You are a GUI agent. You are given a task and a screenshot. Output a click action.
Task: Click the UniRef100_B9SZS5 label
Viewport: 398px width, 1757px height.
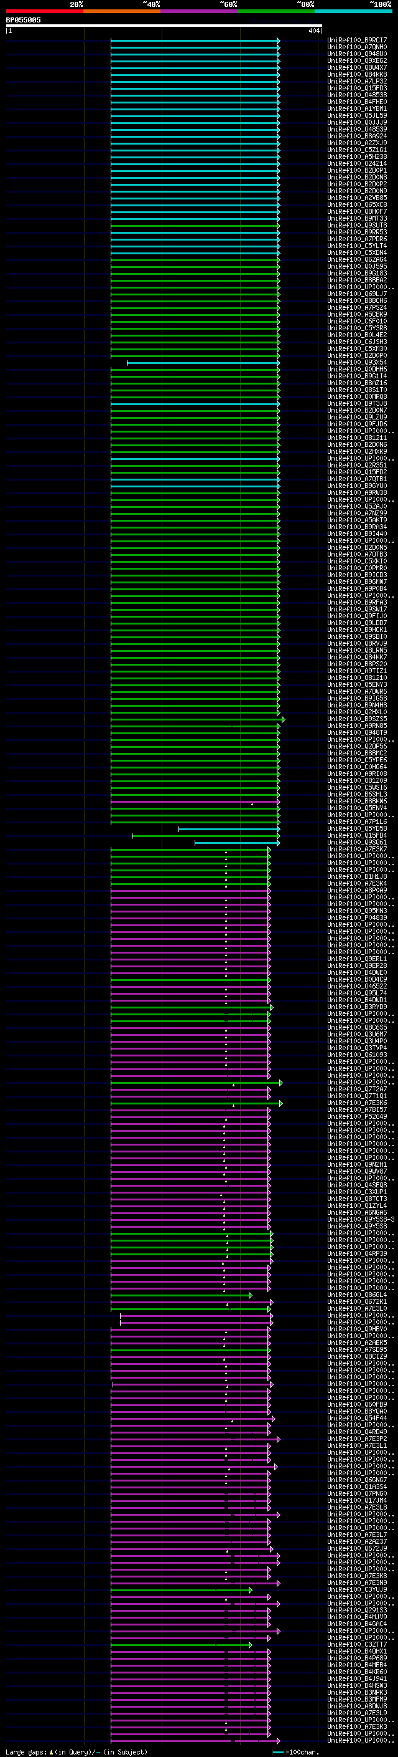pos(357,719)
